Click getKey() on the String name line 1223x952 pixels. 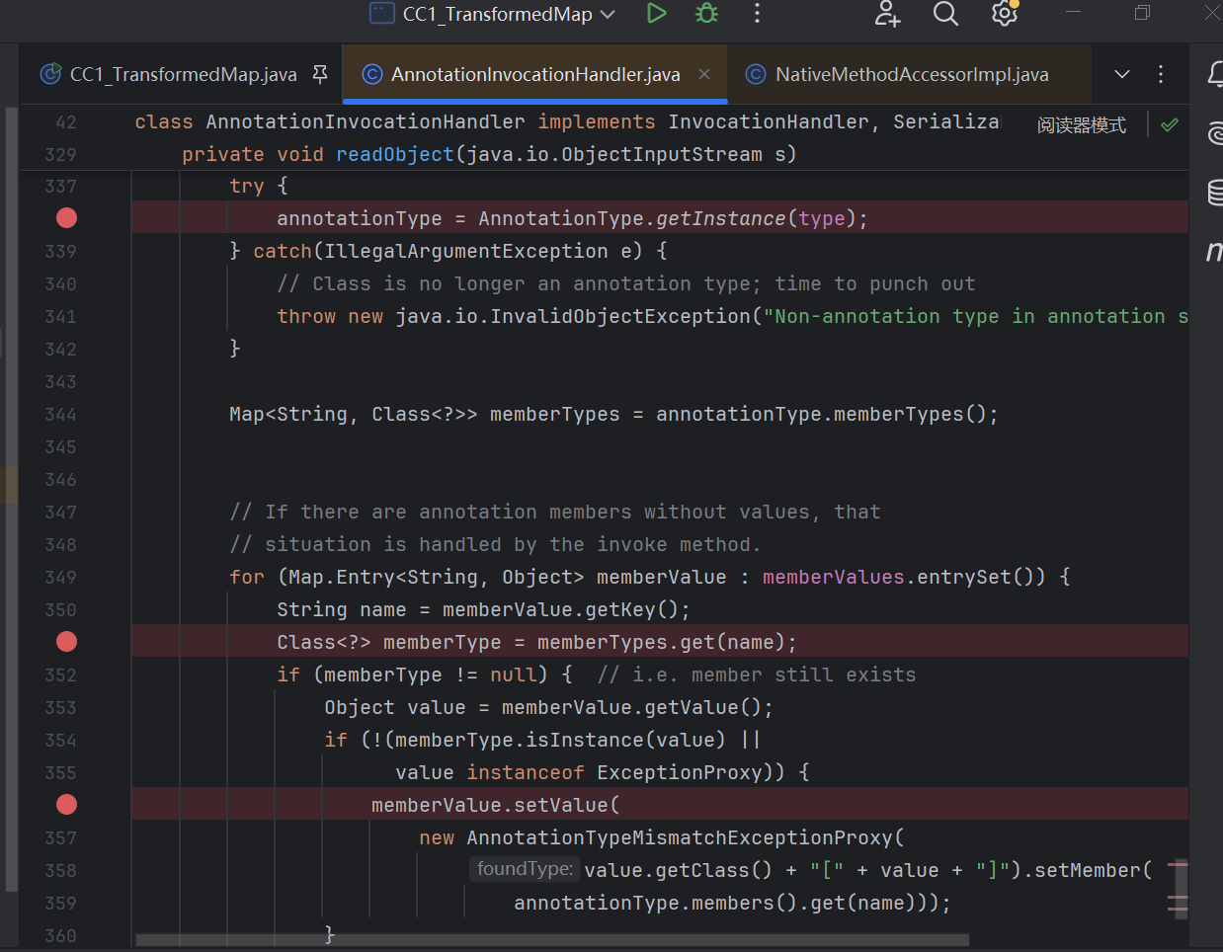click(632, 610)
